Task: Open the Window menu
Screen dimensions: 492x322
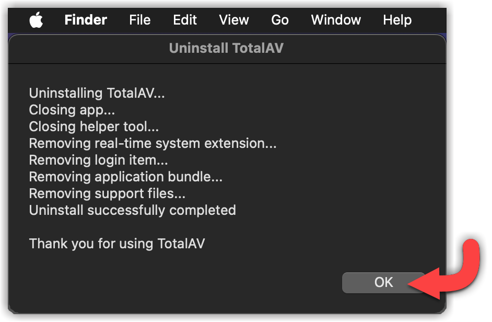Action: [336, 20]
